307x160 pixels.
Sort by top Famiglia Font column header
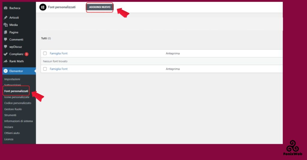coord(58,53)
